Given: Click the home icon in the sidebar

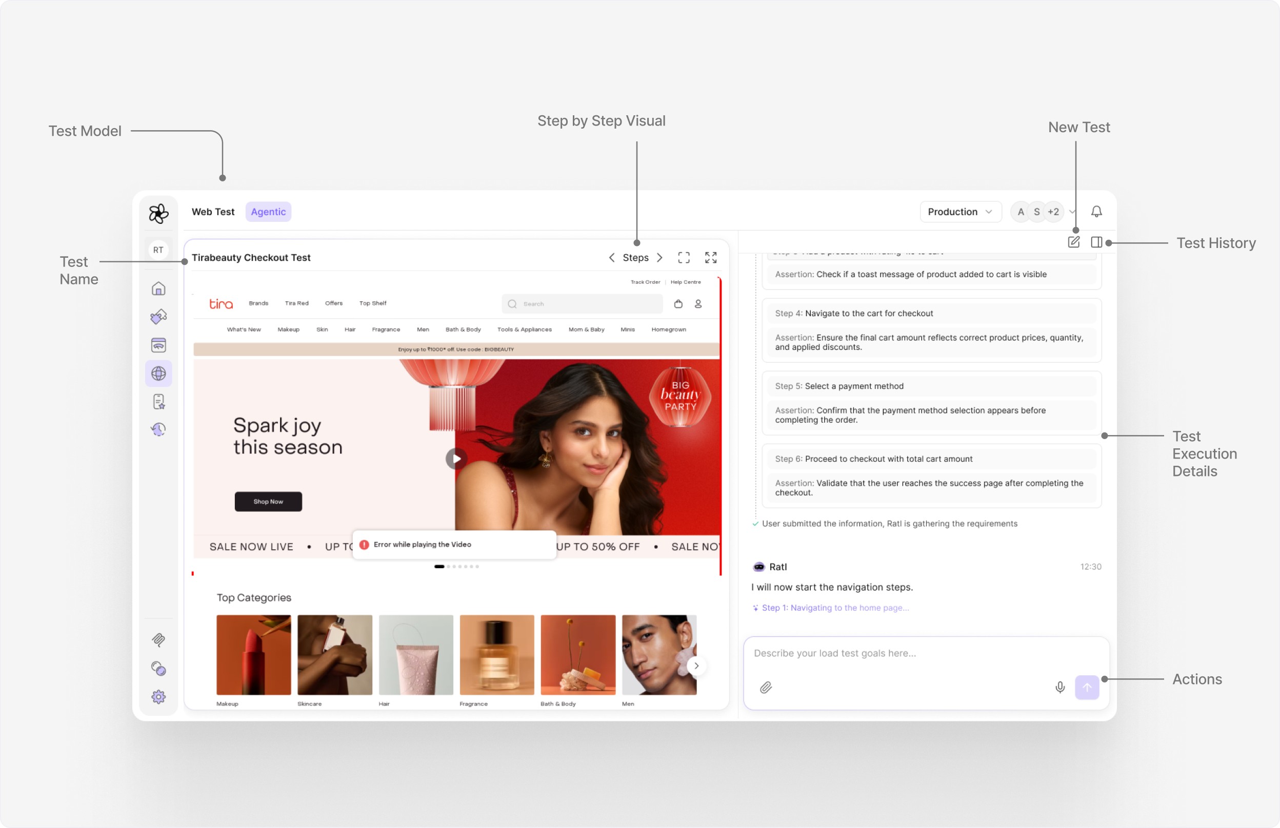Looking at the screenshot, I should (158, 288).
